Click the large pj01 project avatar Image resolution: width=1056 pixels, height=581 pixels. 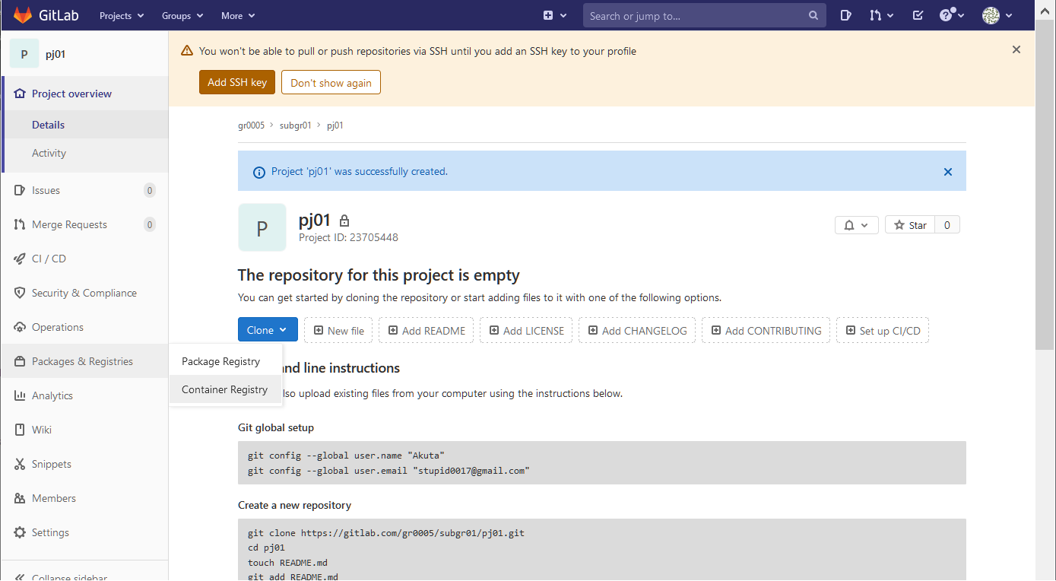tap(262, 227)
